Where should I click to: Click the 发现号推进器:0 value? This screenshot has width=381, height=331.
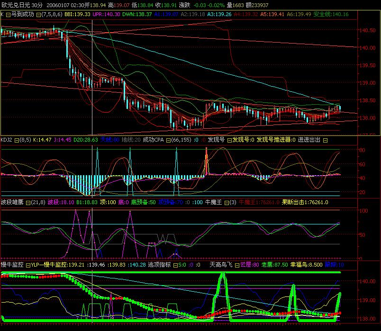click(x=276, y=140)
